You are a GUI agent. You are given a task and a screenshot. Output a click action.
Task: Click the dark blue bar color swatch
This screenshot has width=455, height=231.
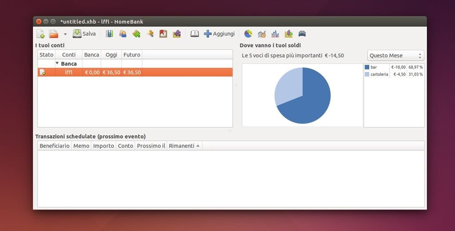point(367,67)
